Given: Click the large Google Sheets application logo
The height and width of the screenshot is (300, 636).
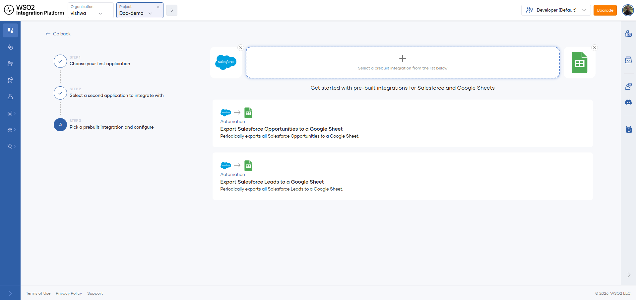Looking at the screenshot, I should pos(580,63).
